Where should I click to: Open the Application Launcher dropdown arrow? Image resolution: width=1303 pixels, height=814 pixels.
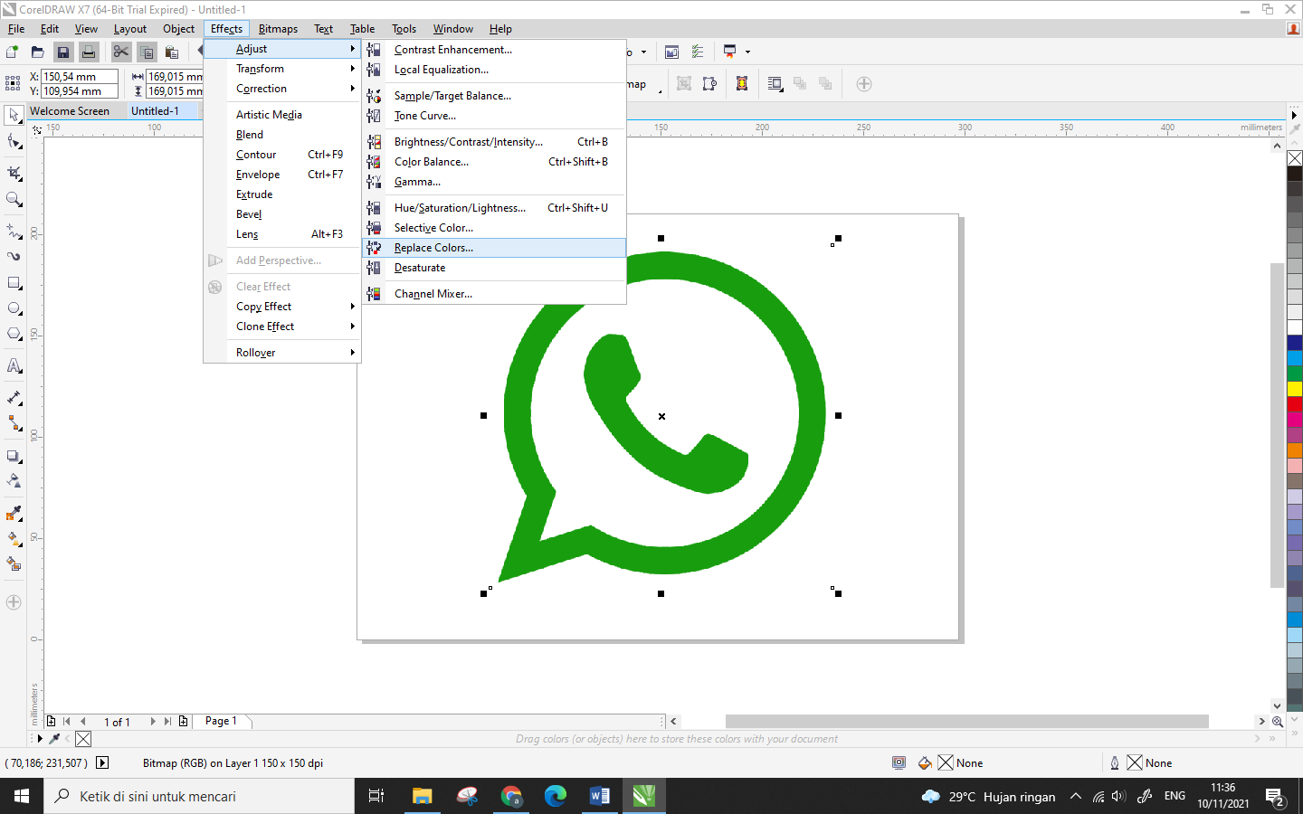[x=747, y=52]
